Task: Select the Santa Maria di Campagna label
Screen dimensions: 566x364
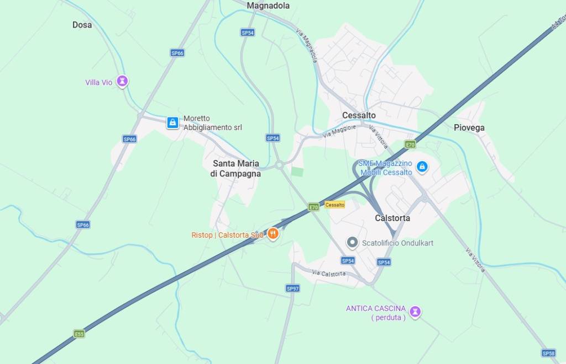Action: pyautogui.click(x=235, y=168)
